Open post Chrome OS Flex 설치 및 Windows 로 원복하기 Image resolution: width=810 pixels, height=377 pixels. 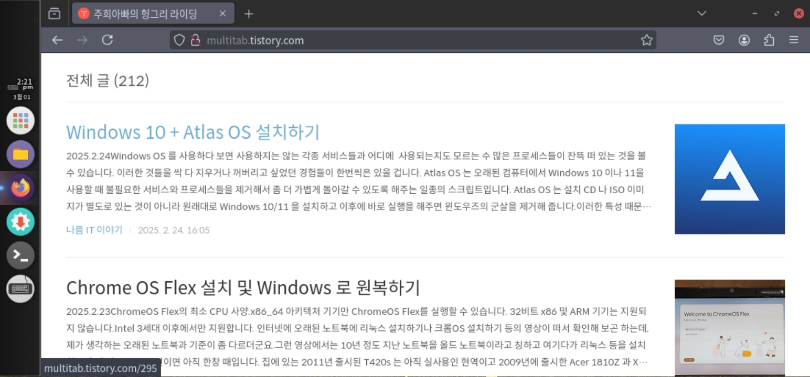pyautogui.click(x=243, y=287)
